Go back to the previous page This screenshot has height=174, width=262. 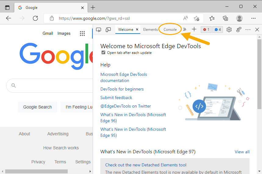pos(8,18)
